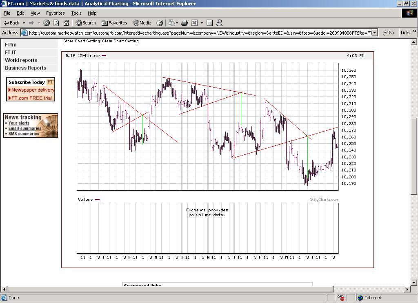Click the page icon in the Address bar
The width and height of the screenshot is (418, 303).
click(x=24, y=33)
